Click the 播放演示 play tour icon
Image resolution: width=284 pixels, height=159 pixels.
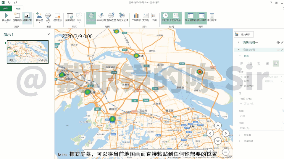coord(7,16)
